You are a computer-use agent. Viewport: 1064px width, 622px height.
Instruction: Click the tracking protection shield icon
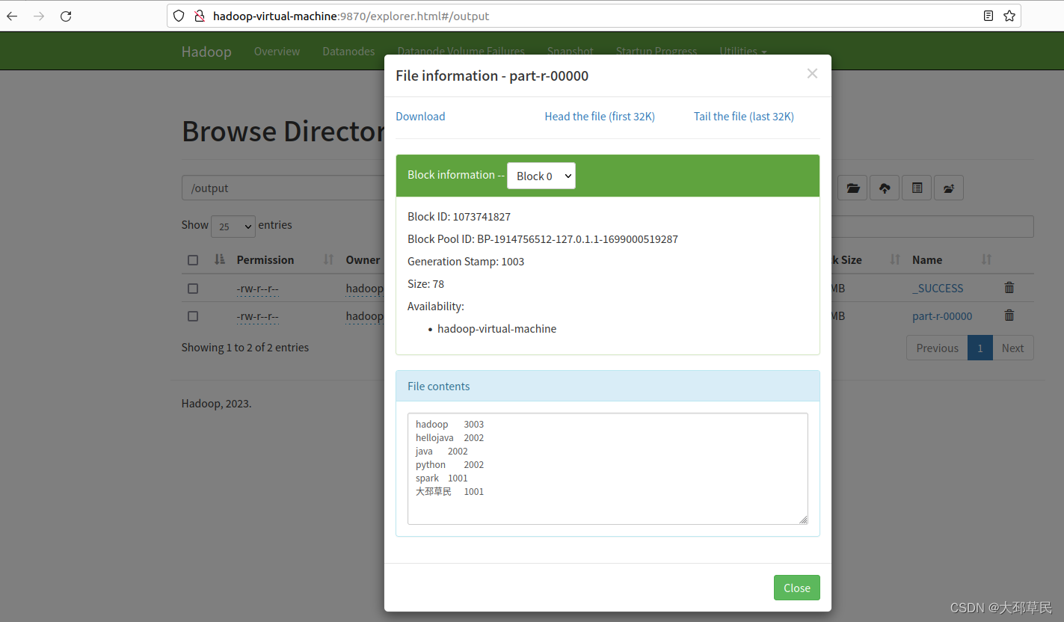point(179,16)
